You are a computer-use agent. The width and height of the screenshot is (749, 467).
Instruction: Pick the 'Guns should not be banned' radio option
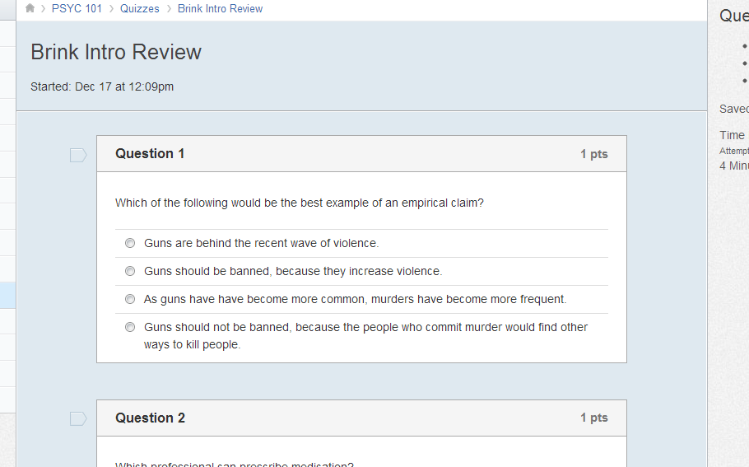click(x=130, y=327)
